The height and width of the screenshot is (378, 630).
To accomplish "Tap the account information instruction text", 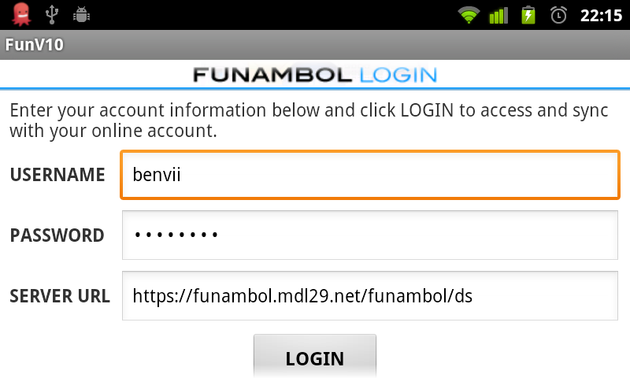I will coord(309,120).
